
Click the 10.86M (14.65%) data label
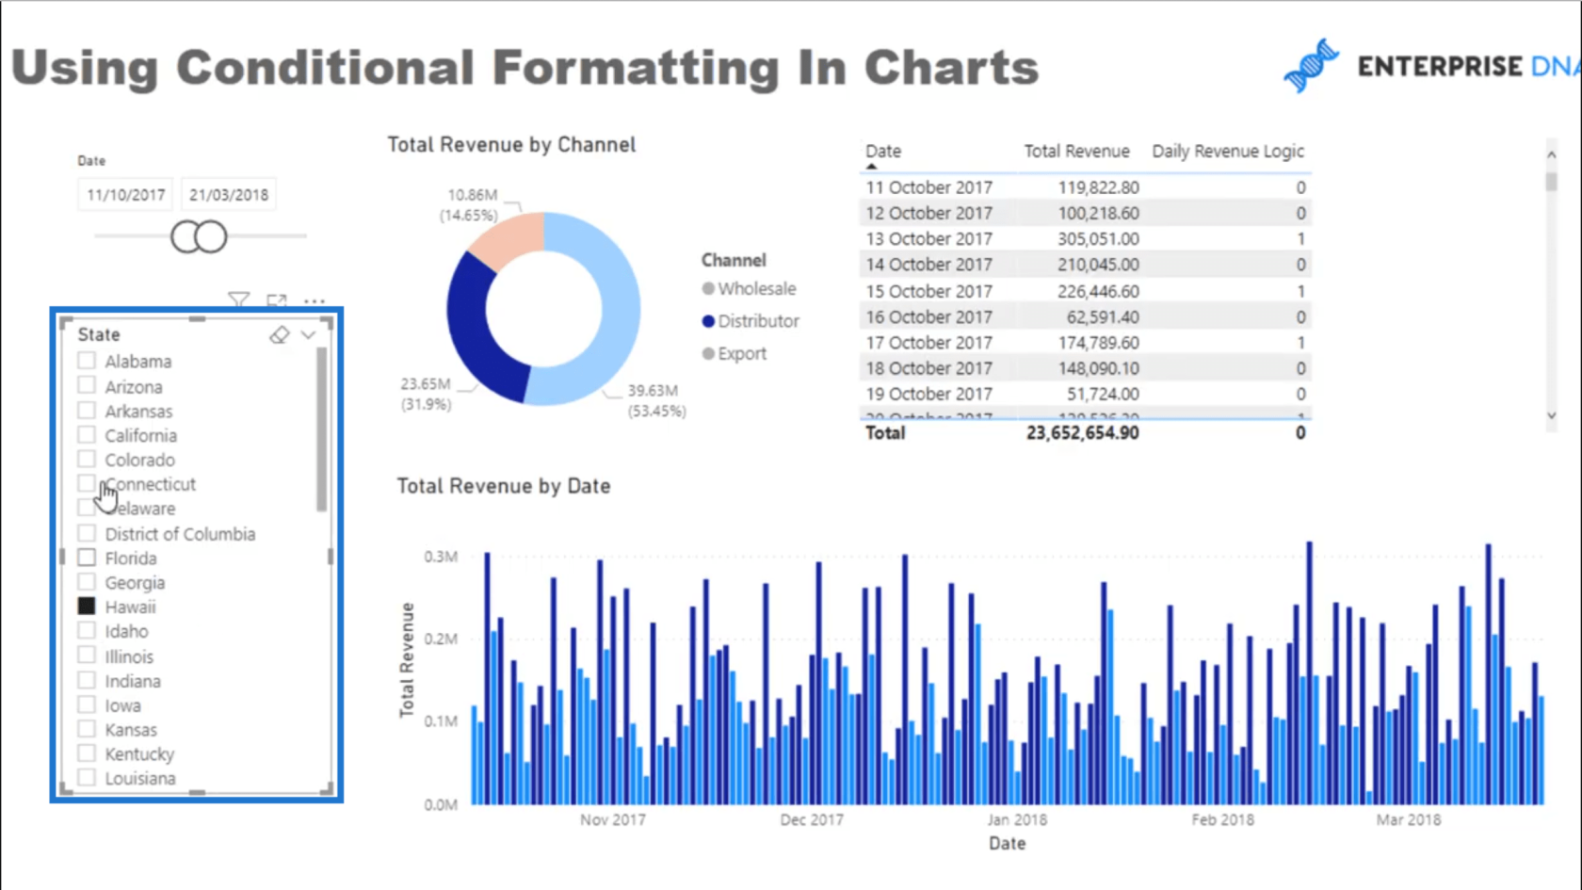click(x=469, y=204)
